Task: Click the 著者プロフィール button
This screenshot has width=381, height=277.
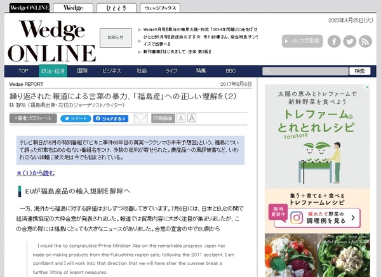Action: point(33,118)
